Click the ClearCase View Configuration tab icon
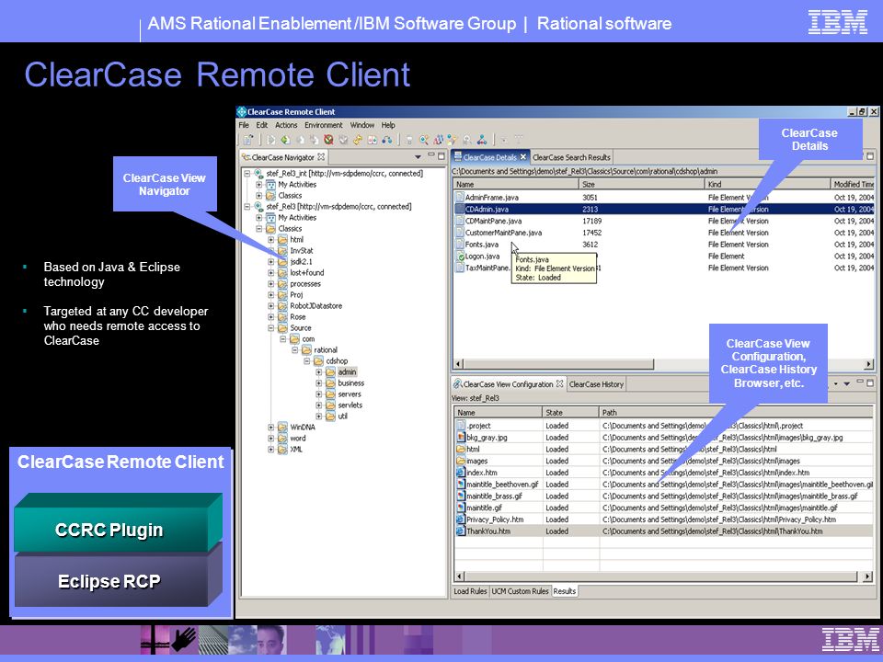This screenshot has width=883, height=662. 458,384
